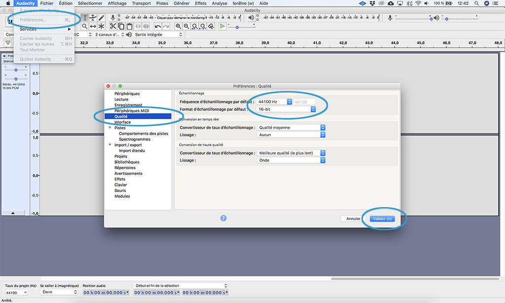
Task: Click the Valider button
Action: (382, 219)
